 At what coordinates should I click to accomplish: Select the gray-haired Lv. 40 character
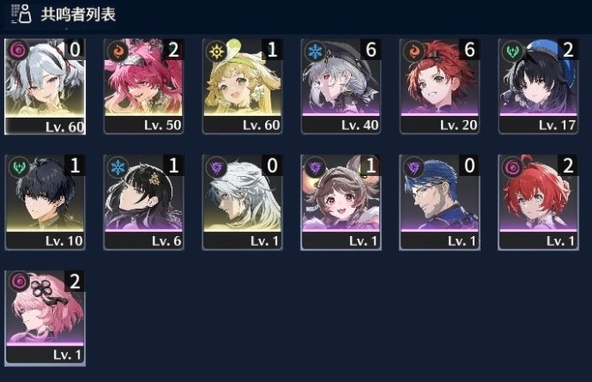tap(341, 86)
